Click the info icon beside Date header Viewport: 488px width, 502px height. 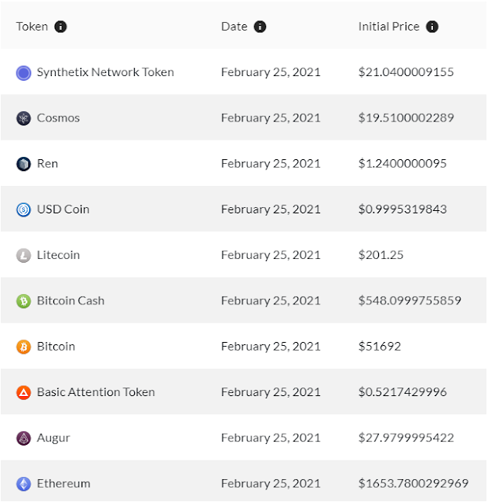click(x=260, y=27)
